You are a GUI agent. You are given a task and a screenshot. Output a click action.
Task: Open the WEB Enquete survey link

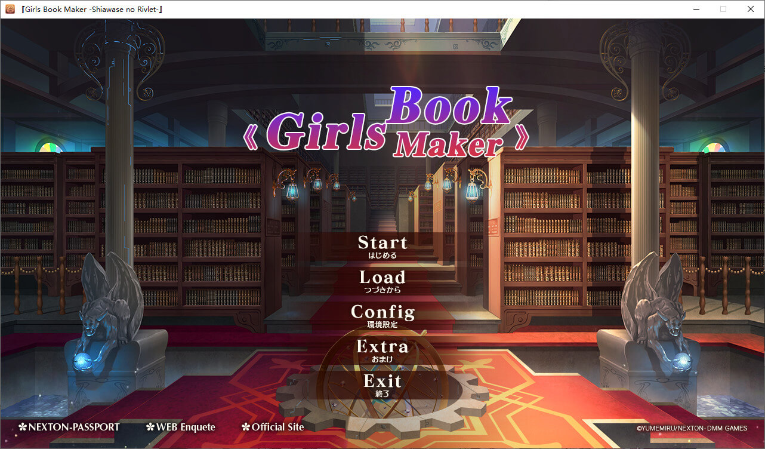click(185, 427)
